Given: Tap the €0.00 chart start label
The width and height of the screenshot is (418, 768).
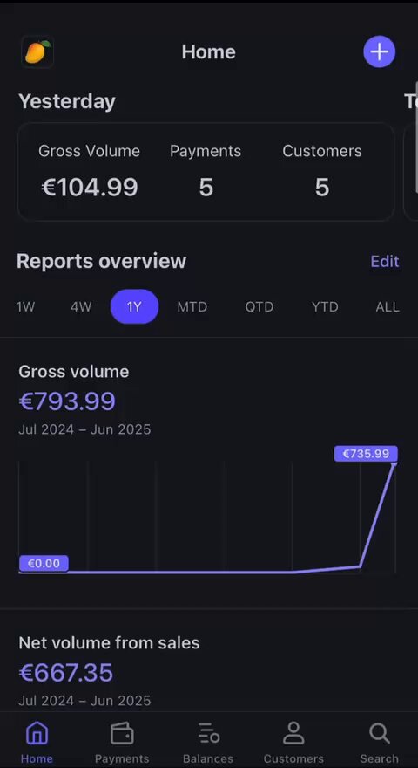Looking at the screenshot, I should (44, 563).
